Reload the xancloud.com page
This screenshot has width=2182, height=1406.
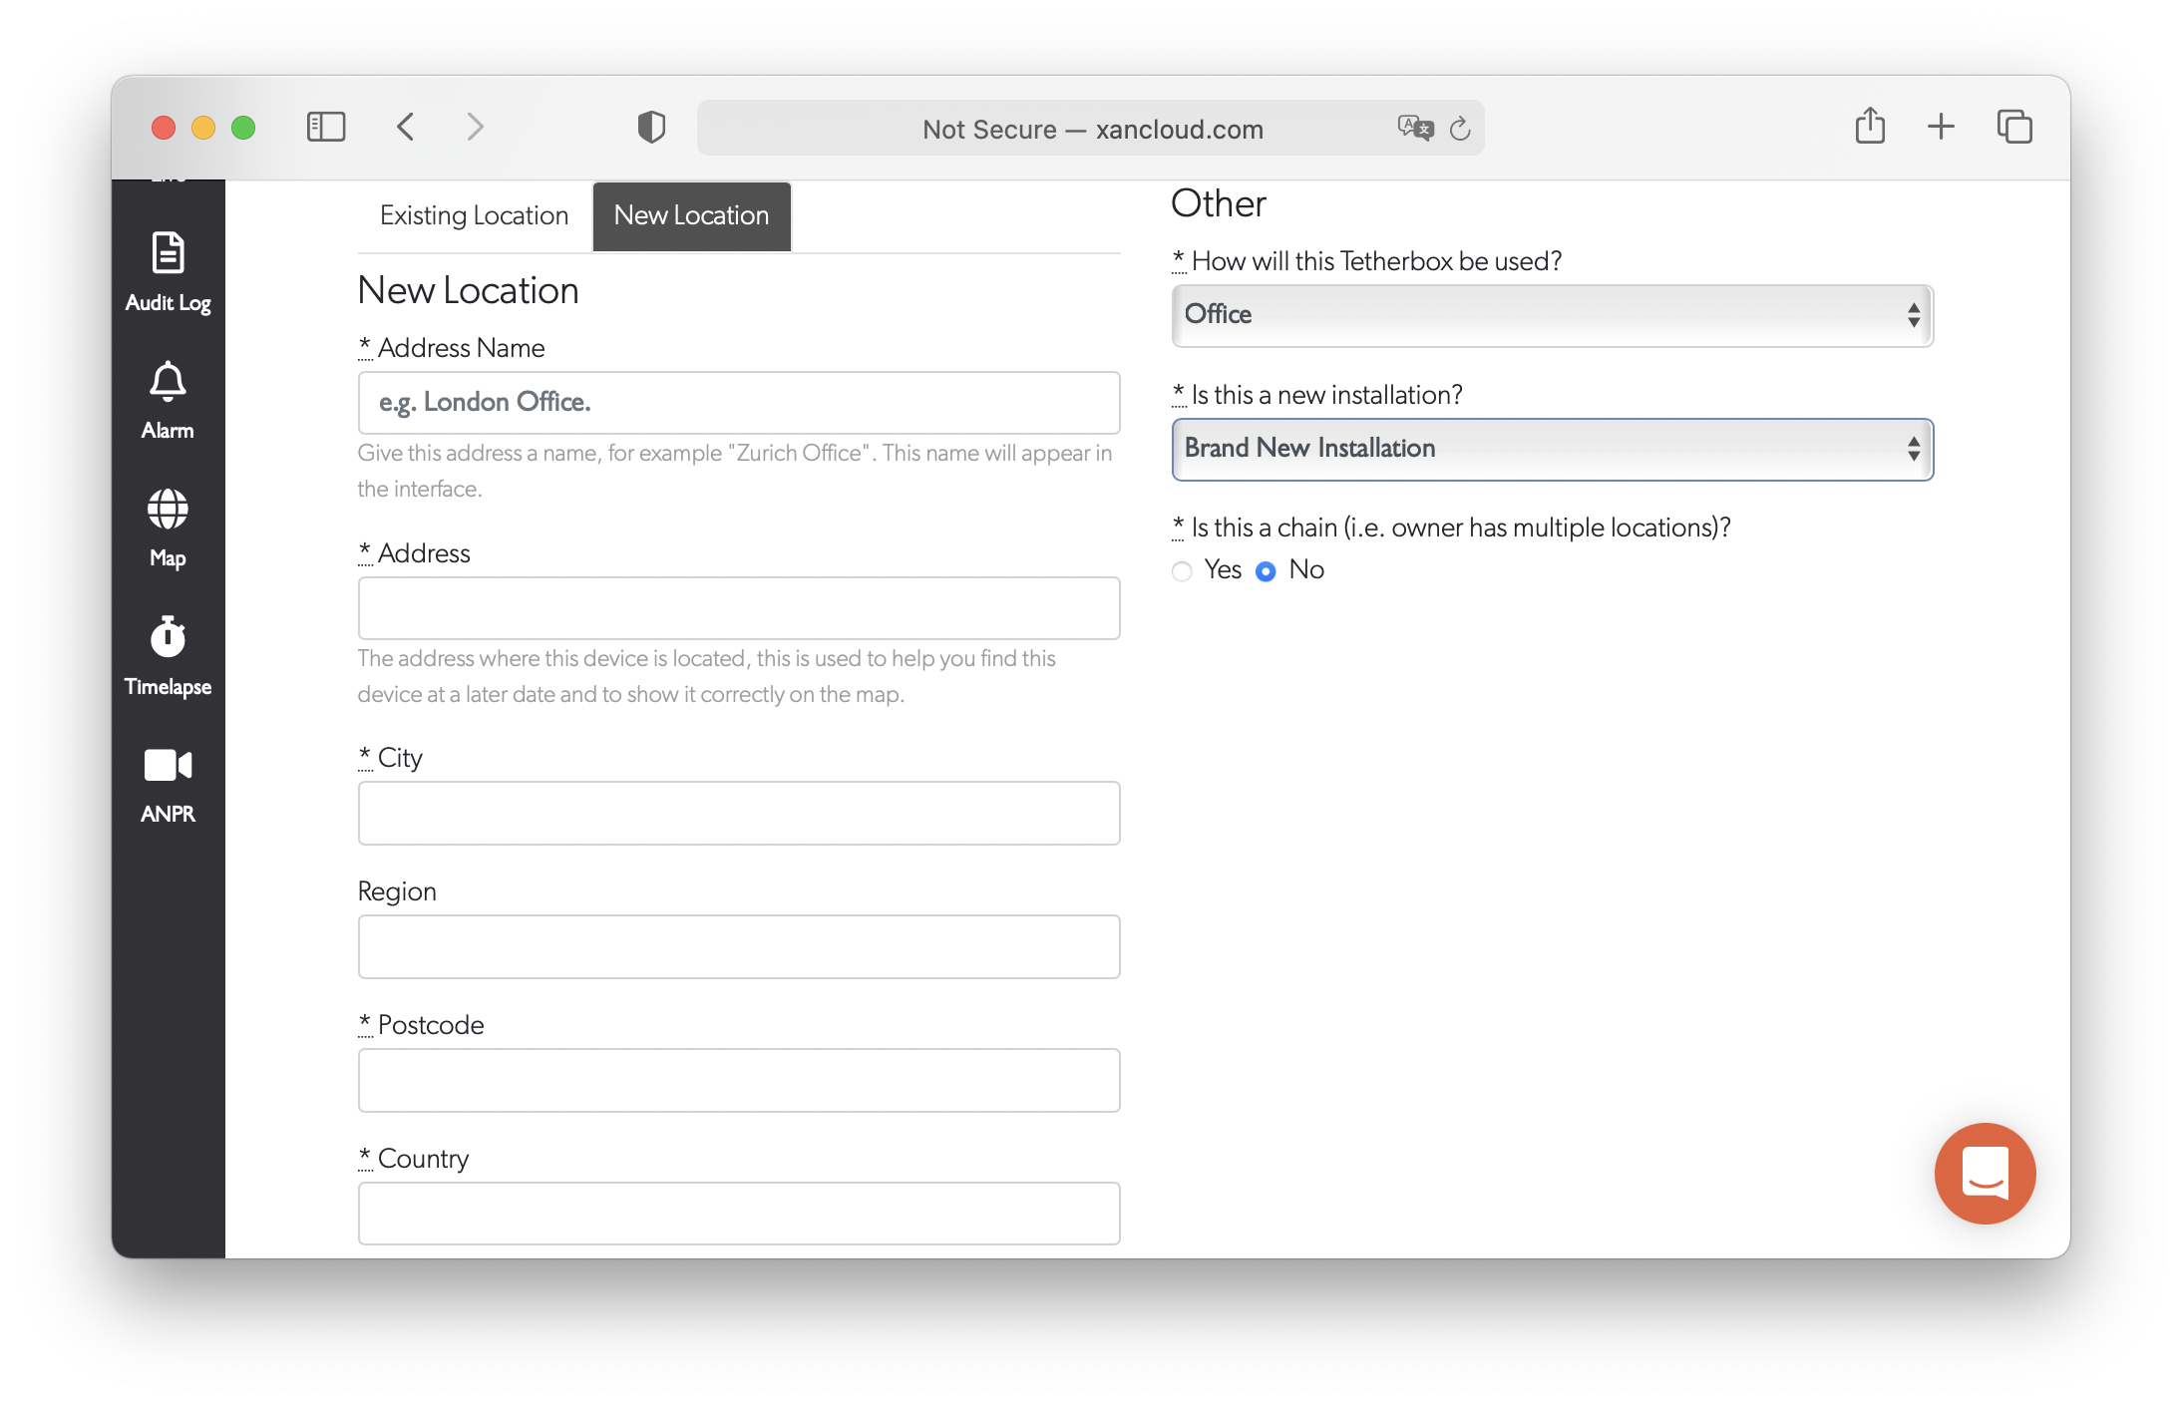pyautogui.click(x=1460, y=127)
